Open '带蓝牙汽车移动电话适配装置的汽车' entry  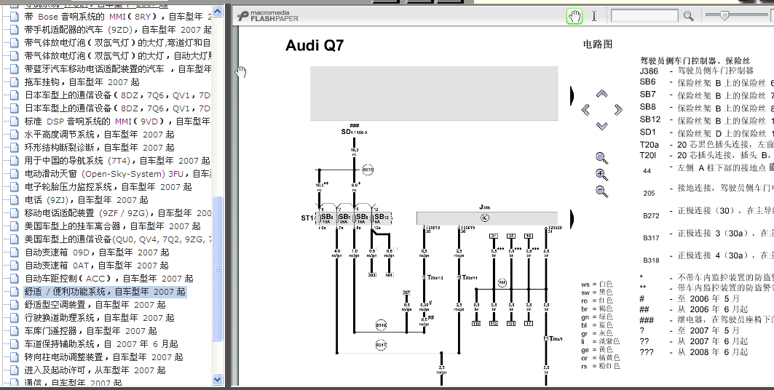pyautogui.click(x=117, y=69)
